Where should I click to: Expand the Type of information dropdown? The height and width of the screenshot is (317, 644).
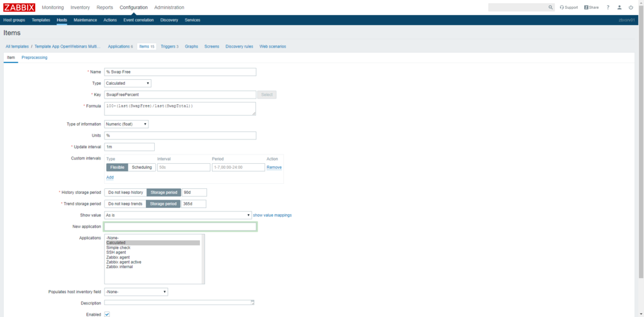point(126,124)
